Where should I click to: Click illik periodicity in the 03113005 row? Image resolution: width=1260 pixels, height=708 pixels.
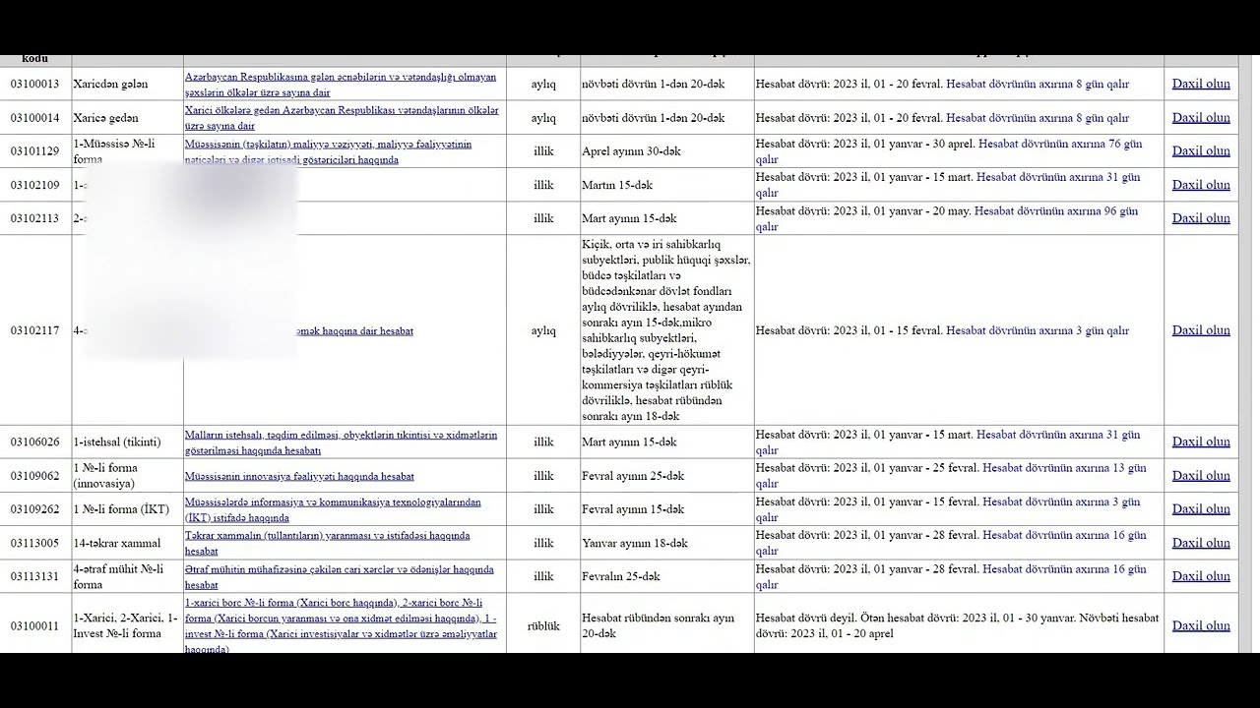coord(543,542)
